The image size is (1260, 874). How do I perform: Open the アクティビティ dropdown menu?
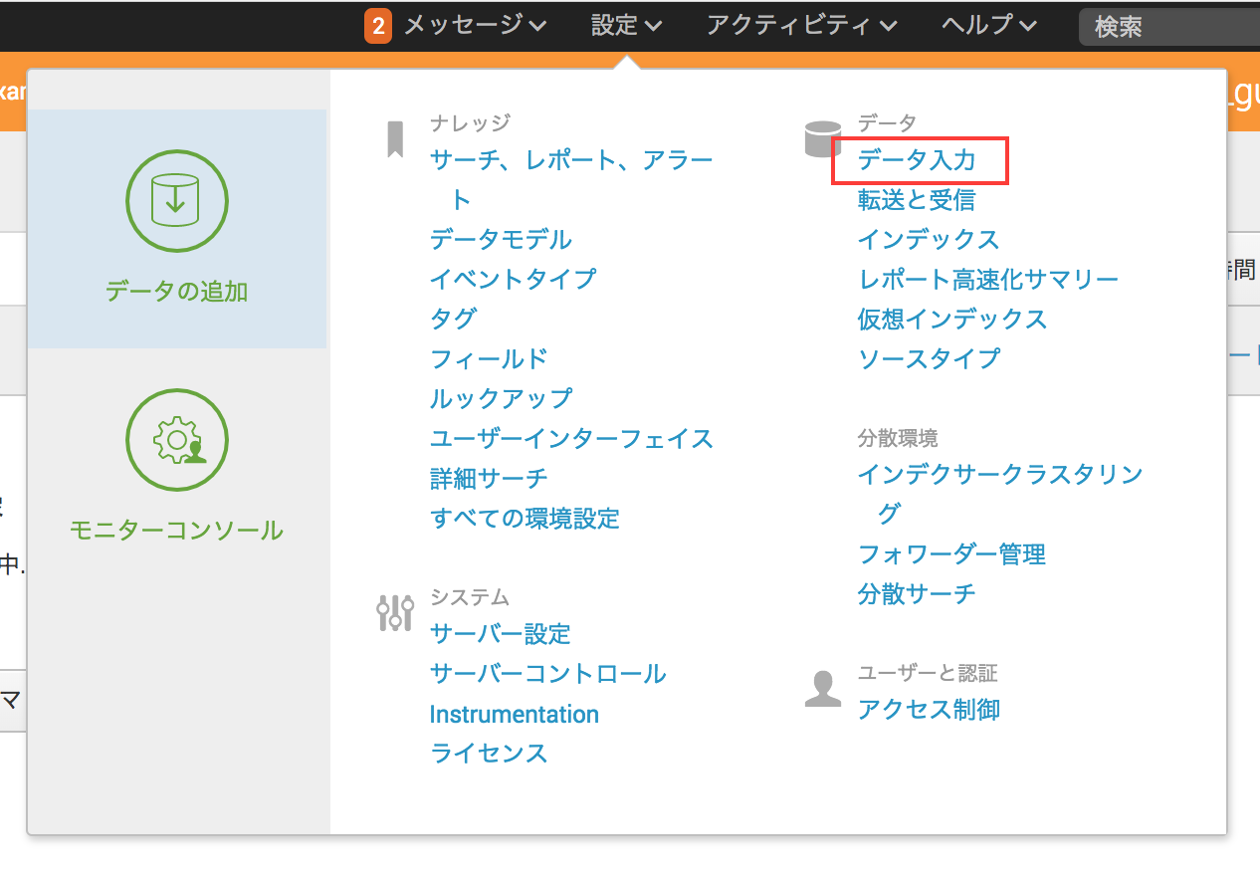(801, 25)
